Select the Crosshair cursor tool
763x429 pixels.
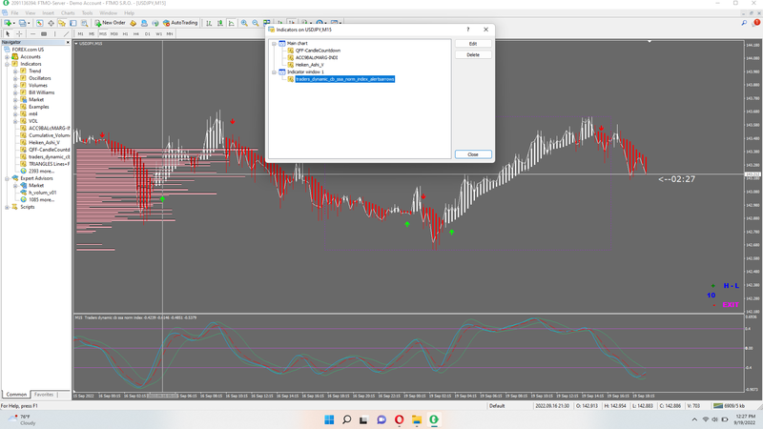[x=18, y=33]
